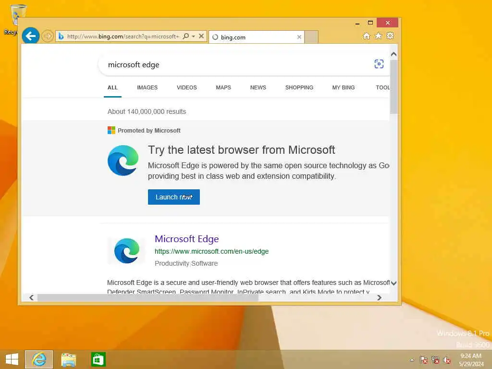Click 'Try the latest browser from Microsoft' heading
The width and height of the screenshot is (492, 369).
tap(241, 150)
